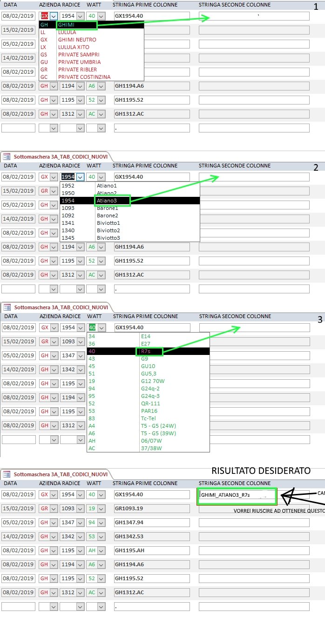Viewport: 325px width, 632px height.
Task: Open the WATT dropdown showing 19
Action: click(x=102, y=508)
